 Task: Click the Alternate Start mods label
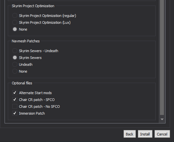35,93
